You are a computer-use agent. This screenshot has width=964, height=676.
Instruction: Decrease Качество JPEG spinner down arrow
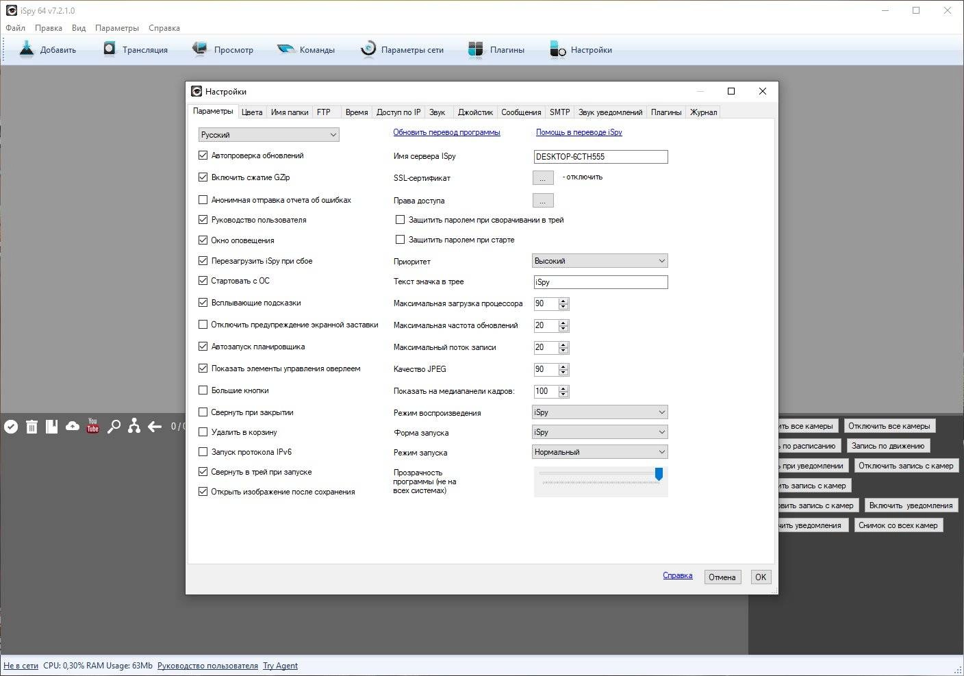click(563, 373)
